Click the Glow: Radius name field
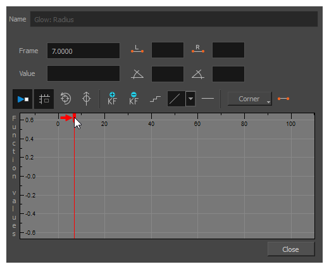 174,19
